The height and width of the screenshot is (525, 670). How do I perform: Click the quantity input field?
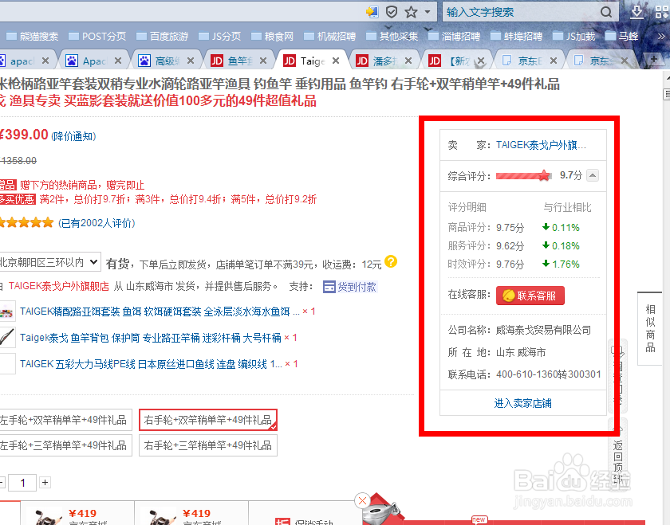click(x=22, y=483)
